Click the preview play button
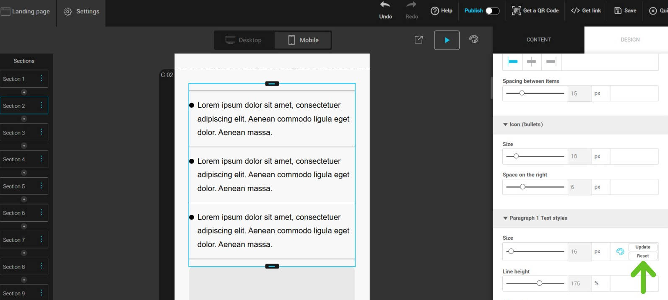Image resolution: width=668 pixels, height=300 pixels. click(447, 40)
